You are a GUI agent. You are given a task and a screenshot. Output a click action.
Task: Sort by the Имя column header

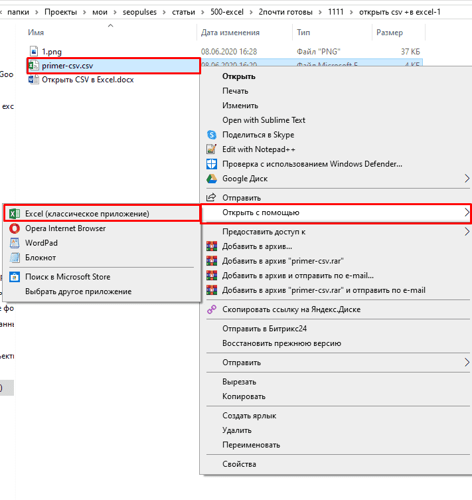click(36, 33)
